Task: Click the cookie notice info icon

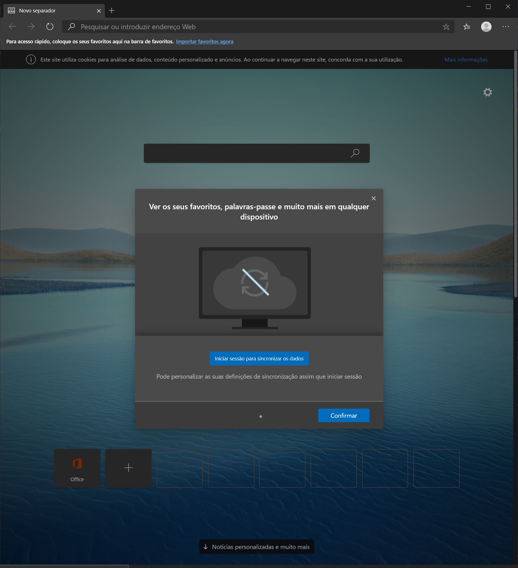Action: tap(31, 60)
